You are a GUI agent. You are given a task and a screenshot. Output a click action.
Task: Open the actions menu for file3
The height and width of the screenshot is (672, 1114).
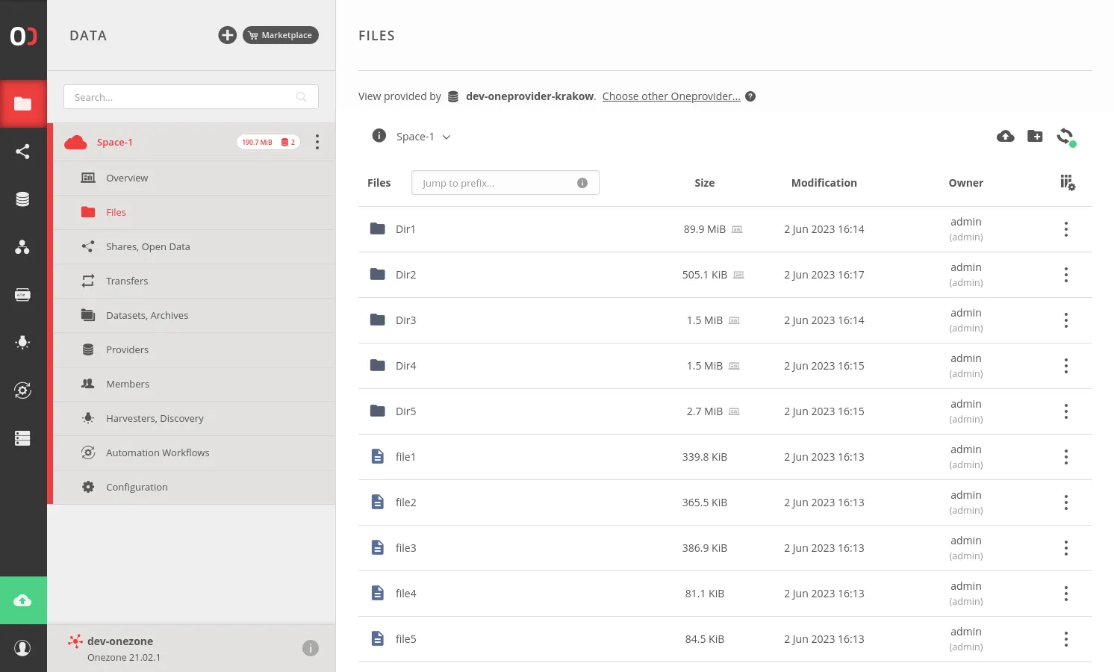[1066, 548]
